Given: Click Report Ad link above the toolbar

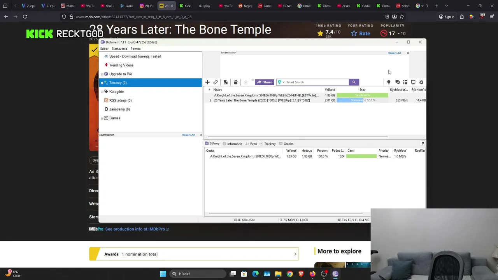Looking at the screenshot, I should coord(394,53).
